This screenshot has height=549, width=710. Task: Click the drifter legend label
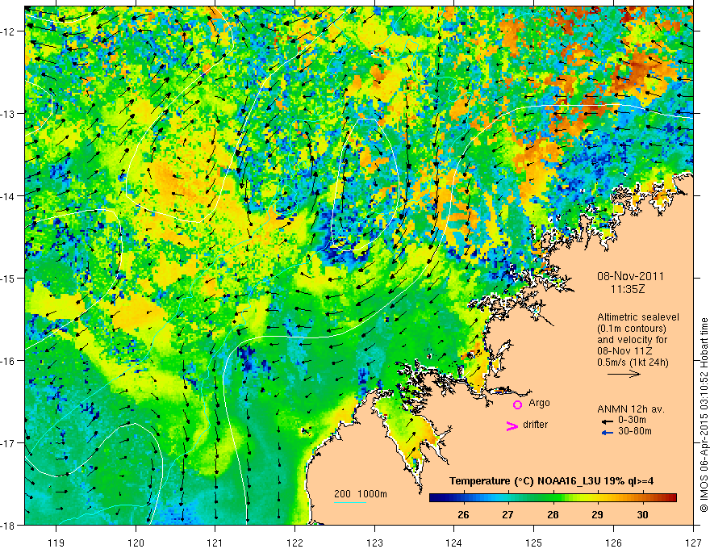[535, 425]
